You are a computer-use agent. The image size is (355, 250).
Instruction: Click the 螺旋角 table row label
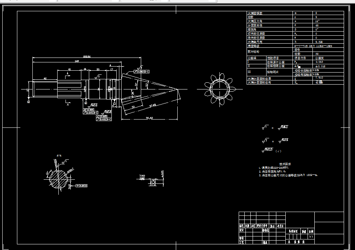point(252,29)
